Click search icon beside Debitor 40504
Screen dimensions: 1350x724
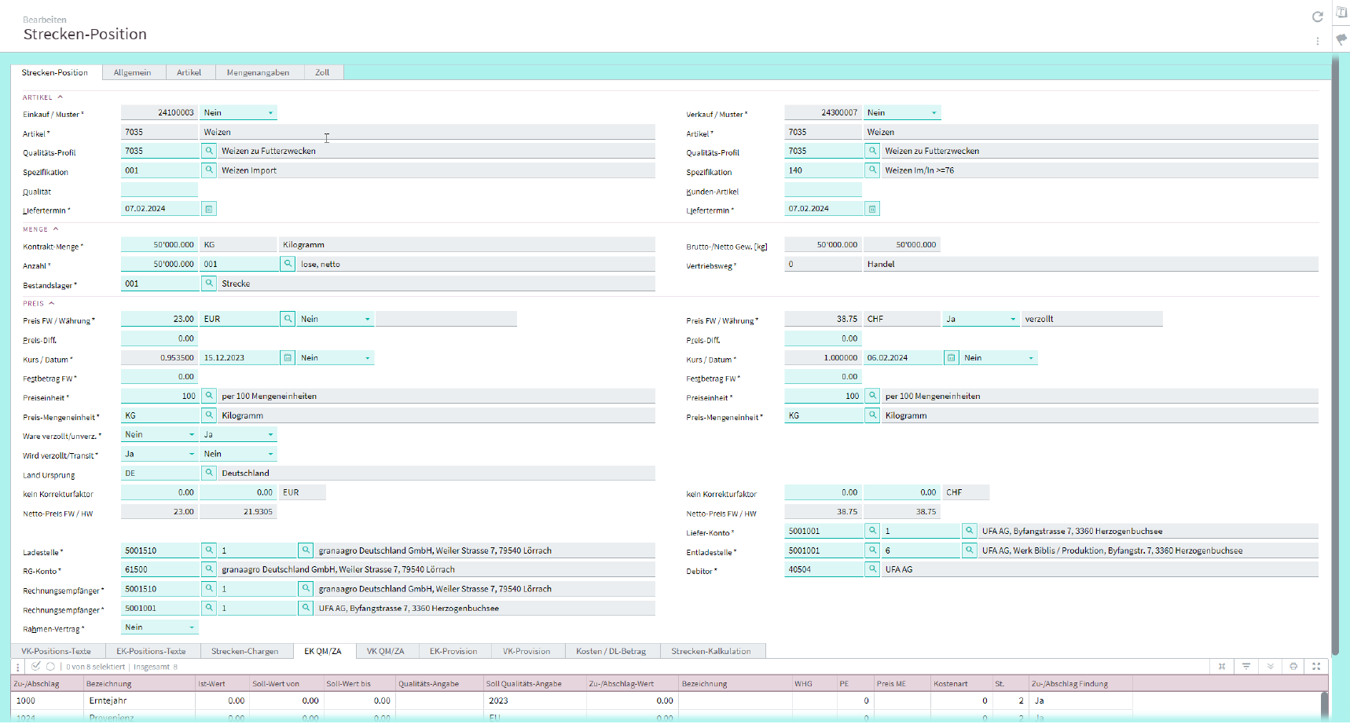(872, 569)
